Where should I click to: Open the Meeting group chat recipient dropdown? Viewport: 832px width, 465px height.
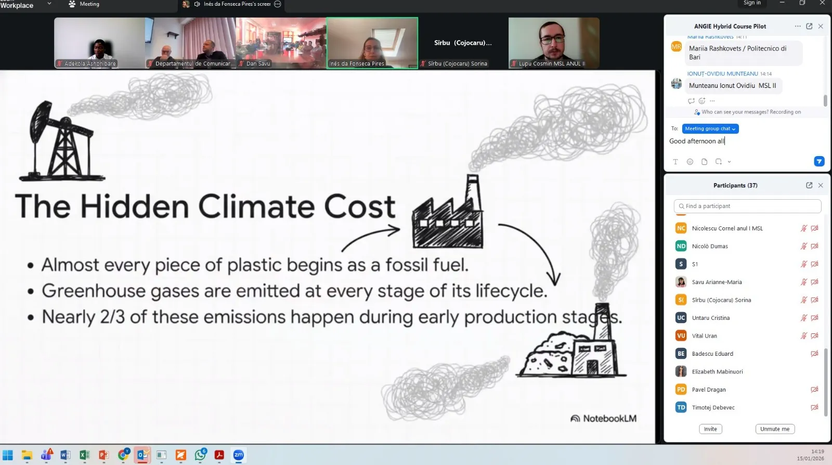point(710,128)
